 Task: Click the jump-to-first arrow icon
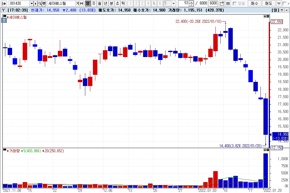coord(4,3)
